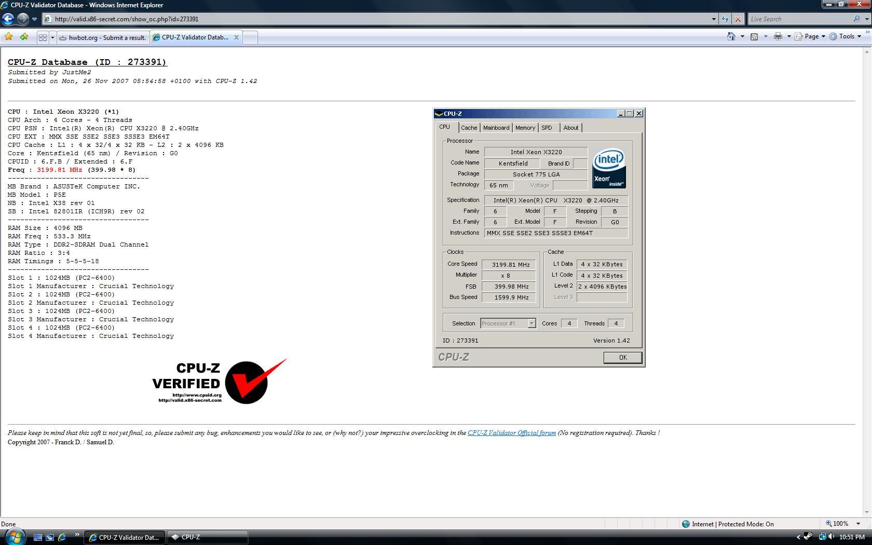Viewport: 872px width, 545px height.
Task: Open the search provider options dropdown
Action: pos(866,19)
